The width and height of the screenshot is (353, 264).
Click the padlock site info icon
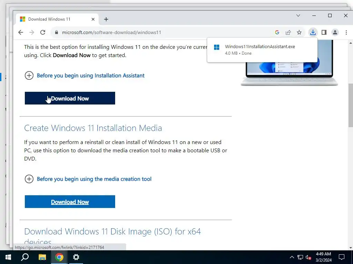(57, 32)
